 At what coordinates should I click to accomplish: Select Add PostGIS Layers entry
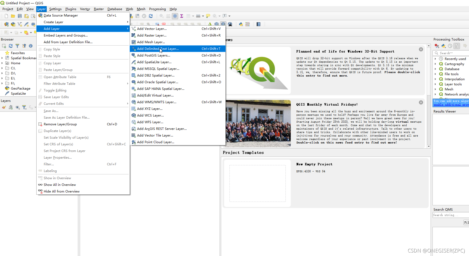(x=178, y=55)
